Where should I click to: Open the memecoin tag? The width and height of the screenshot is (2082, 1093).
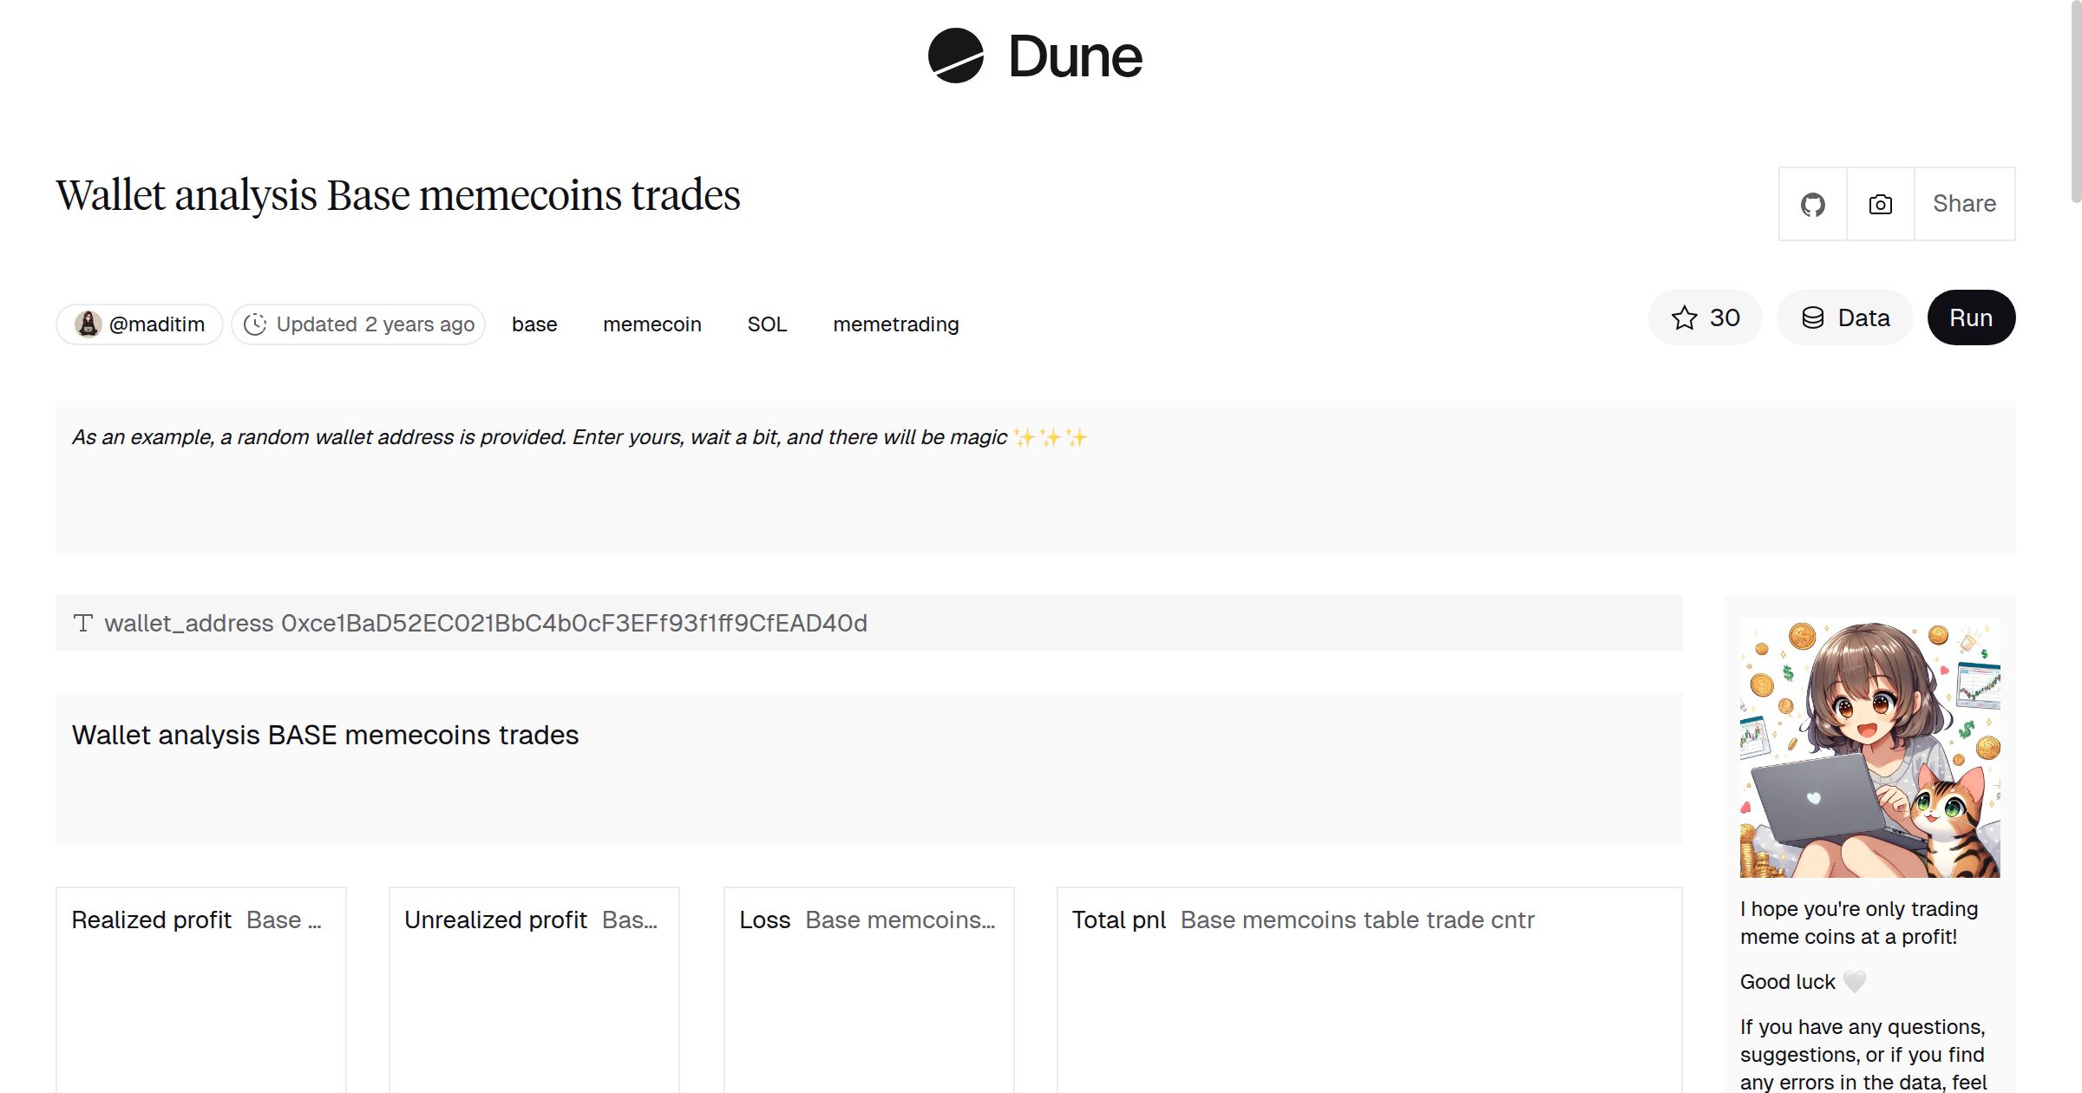651,324
